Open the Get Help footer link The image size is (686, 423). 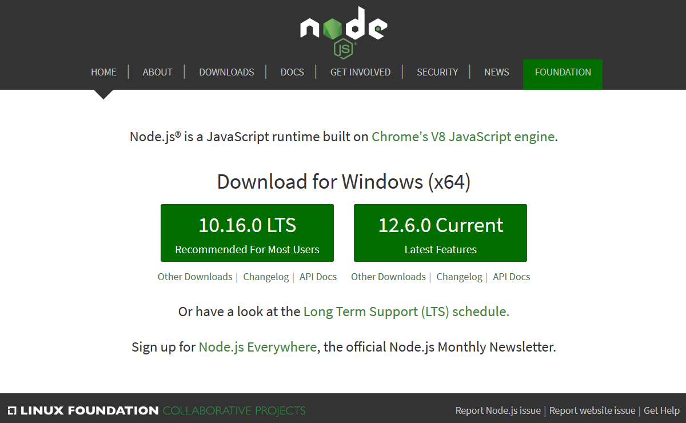click(x=661, y=410)
